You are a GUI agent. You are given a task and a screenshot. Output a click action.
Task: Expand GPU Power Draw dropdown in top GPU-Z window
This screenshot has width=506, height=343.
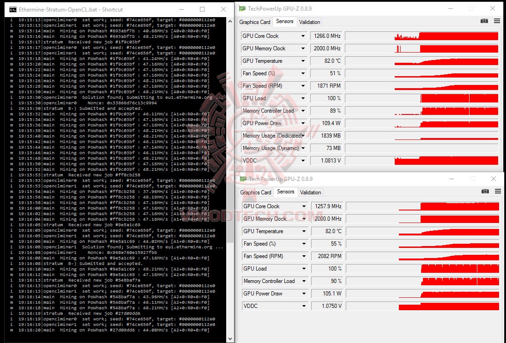click(x=303, y=123)
